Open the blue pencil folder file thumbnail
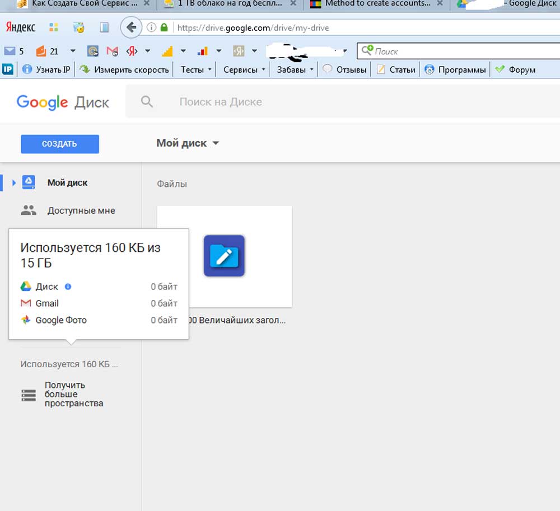This screenshot has width=560, height=511. pos(225,256)
